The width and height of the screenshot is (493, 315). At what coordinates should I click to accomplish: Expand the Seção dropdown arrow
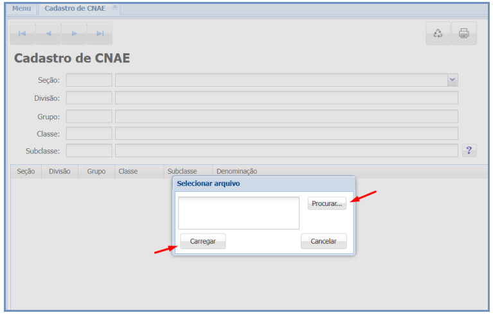click(452, 80)
